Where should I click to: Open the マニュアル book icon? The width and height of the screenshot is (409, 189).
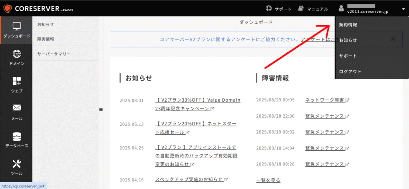[x=301, y=9]
